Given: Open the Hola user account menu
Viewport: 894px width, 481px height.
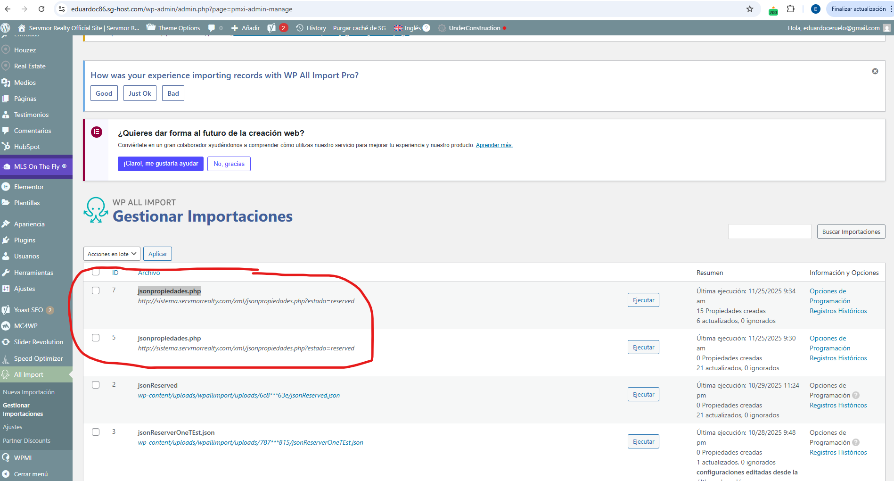Looking at the screenshot, I should click(x=839, y=28).
